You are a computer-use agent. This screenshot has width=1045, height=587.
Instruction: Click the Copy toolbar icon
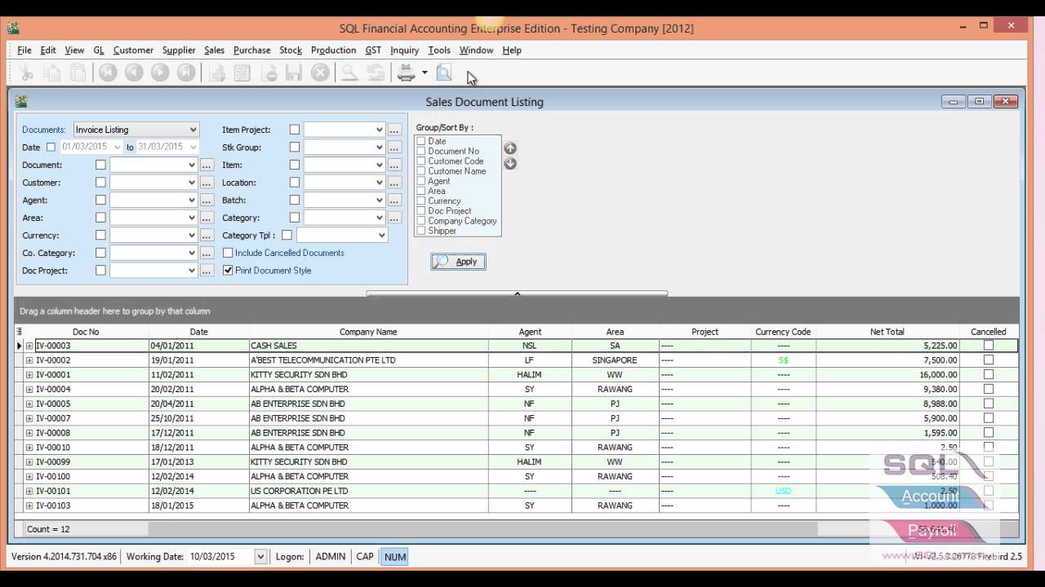52,73
